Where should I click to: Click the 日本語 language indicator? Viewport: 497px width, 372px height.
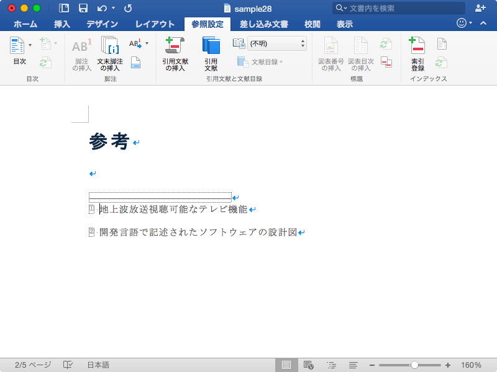(98, 365)
